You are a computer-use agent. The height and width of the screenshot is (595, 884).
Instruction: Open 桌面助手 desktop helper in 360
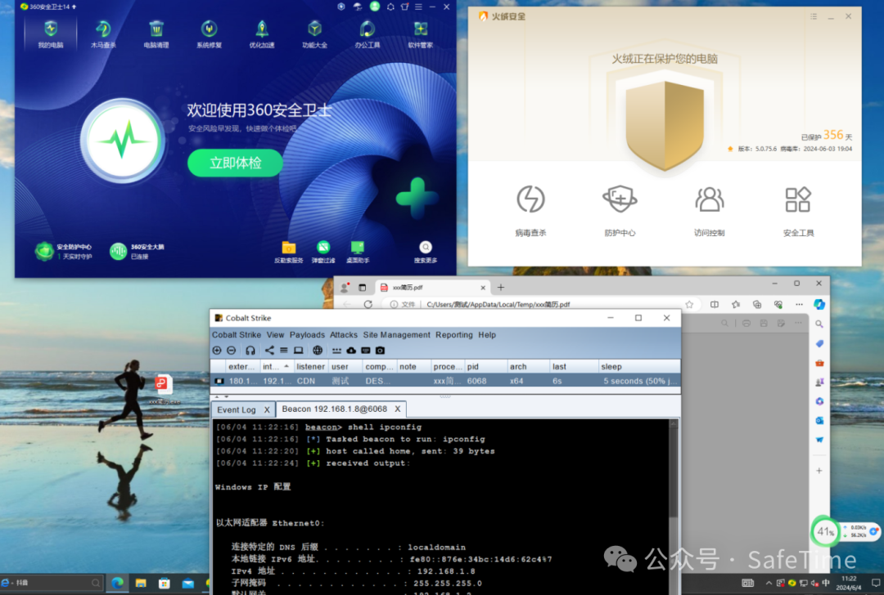coord(358,252)
